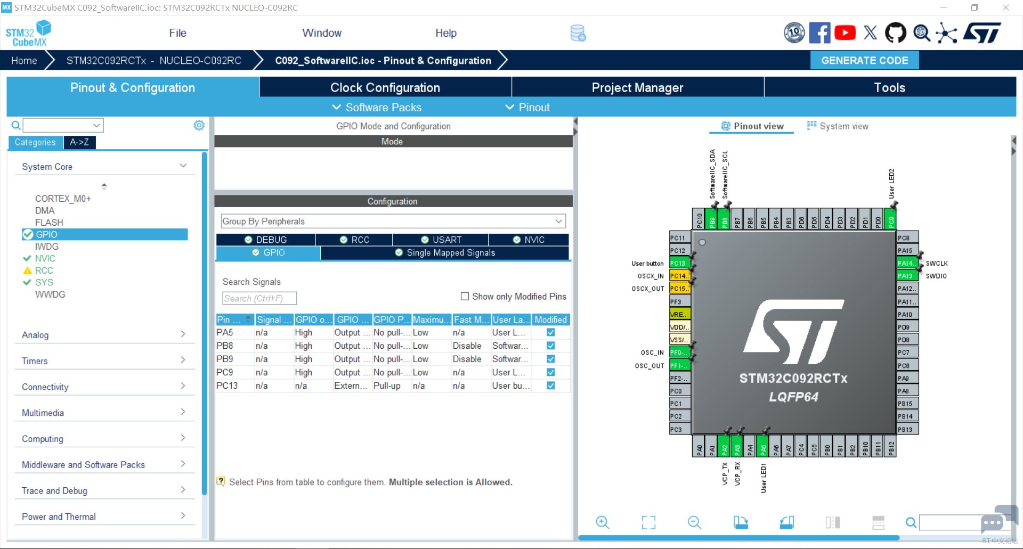Toggle the Modified checkbox for PC13 row
Viewport: 1023px width, 549px height.
pyautogui.click(x=551, y=386)
